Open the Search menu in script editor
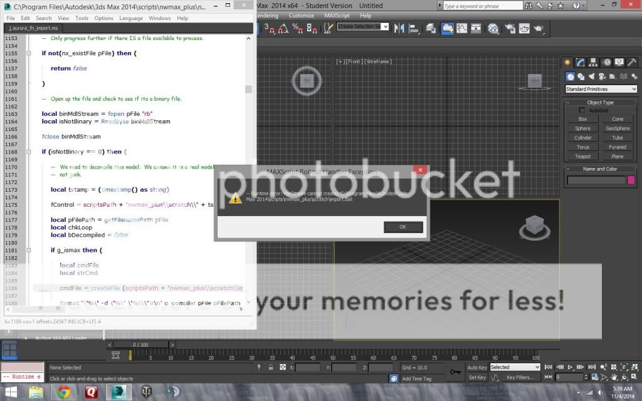 click(x=44, y=18)
